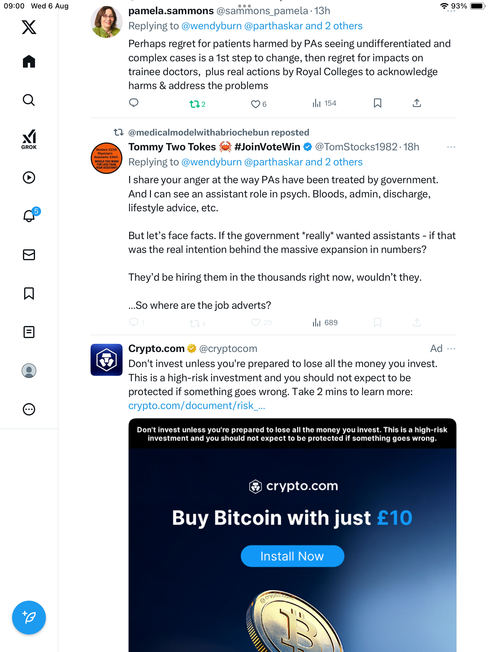
Task: Expand the sidebar More menu
Action: (x=29, y=409)
